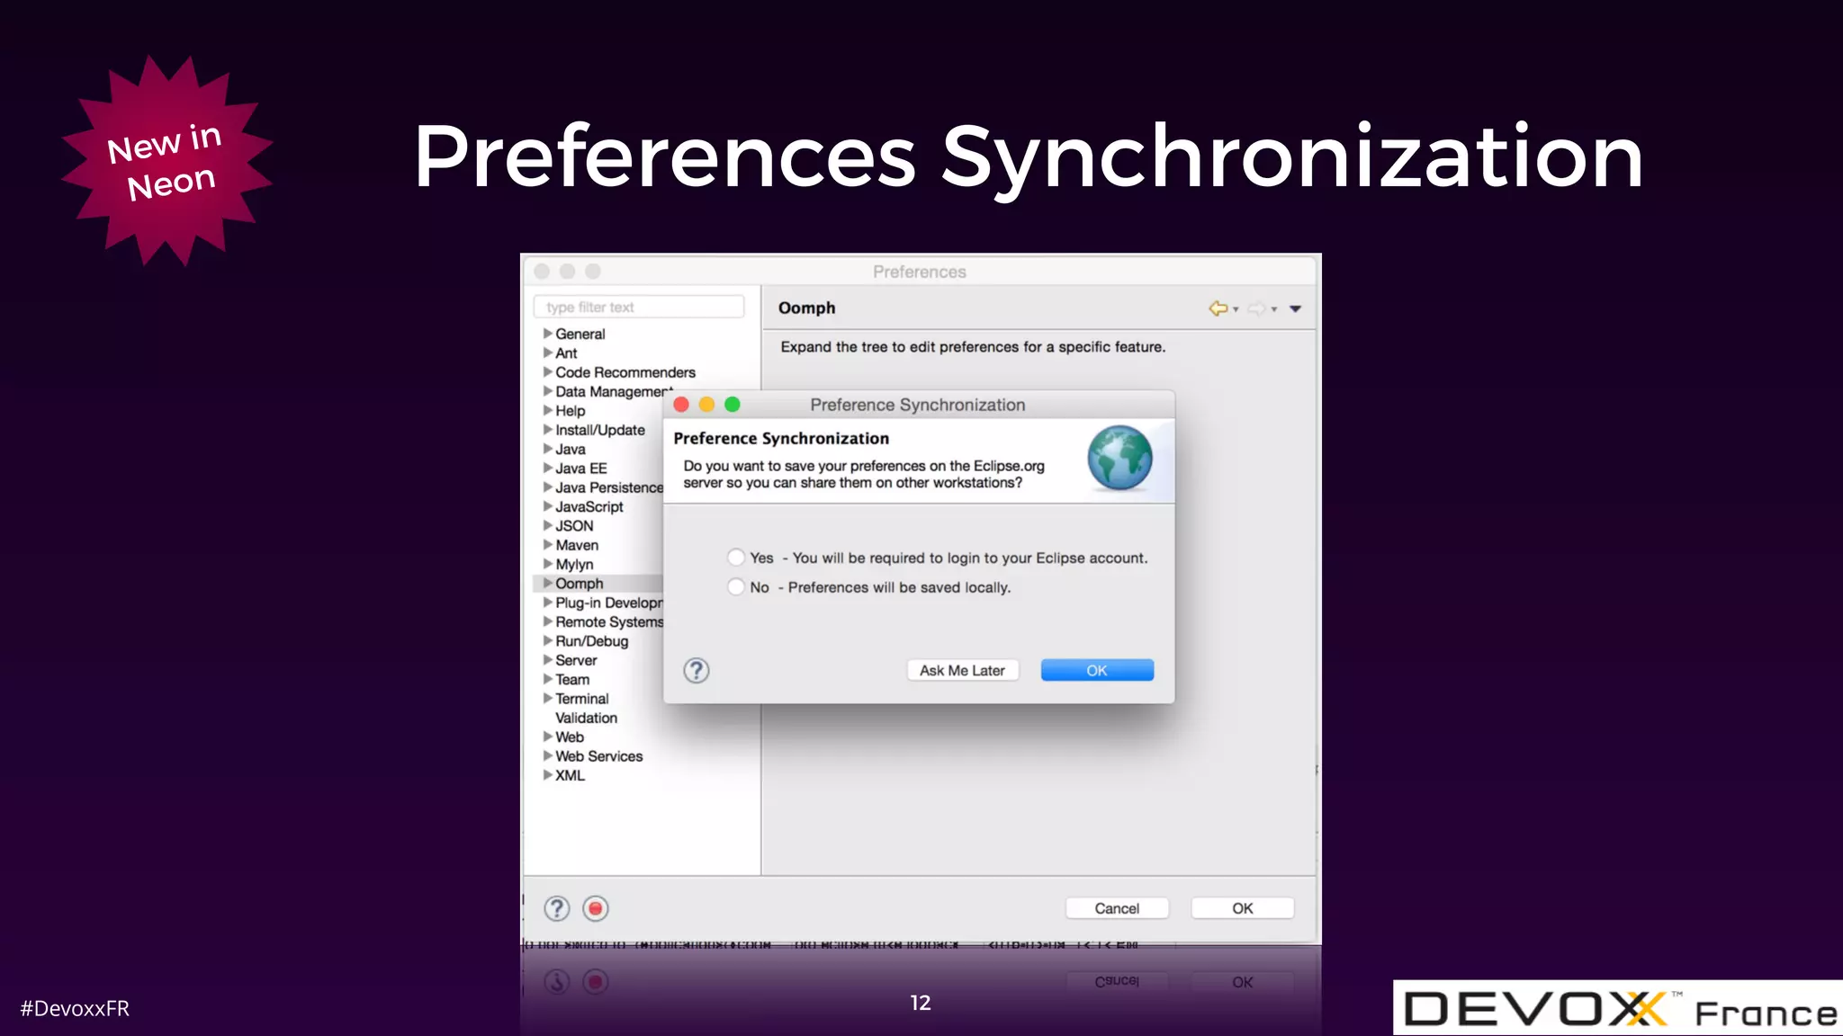
Task: Close the Preference Synchronization dialog with red button
Action: 681,405
